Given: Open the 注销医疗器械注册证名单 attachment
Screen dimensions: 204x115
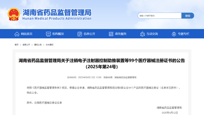Looking at the screenshot, I should coord(48,103).
